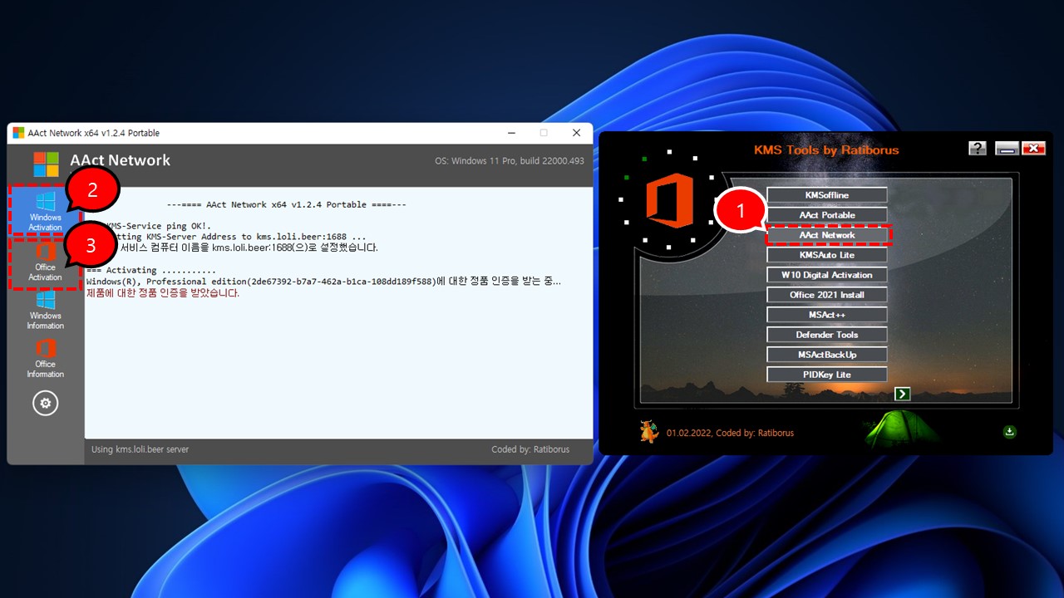The image size is (1064, 598).
Task: Launch MSAct++ from KMS Tools
Action: [827, 315]
